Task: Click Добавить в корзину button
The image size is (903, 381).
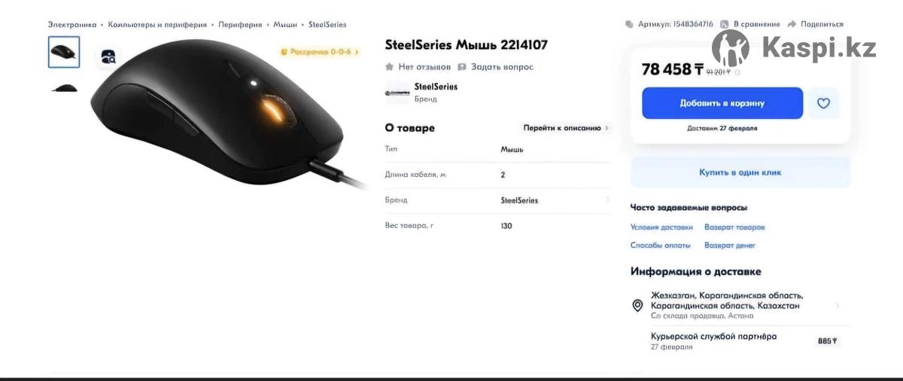Action: coord(722,103)
